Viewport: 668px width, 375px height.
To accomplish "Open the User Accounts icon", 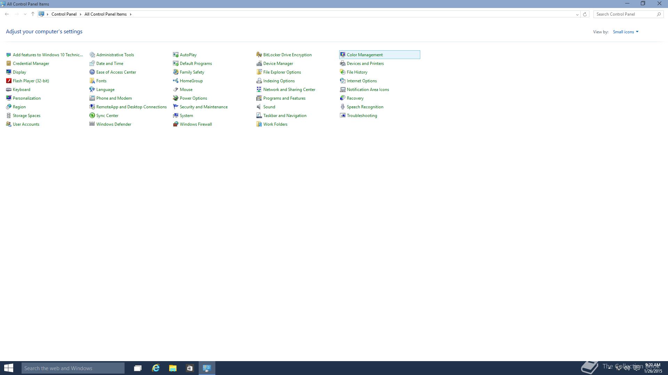I will click(x=9, y=124).
